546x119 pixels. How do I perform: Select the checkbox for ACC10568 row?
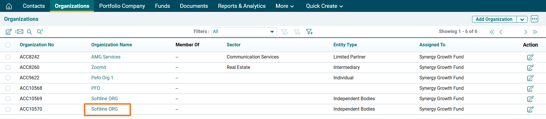(x=8, y=88)
